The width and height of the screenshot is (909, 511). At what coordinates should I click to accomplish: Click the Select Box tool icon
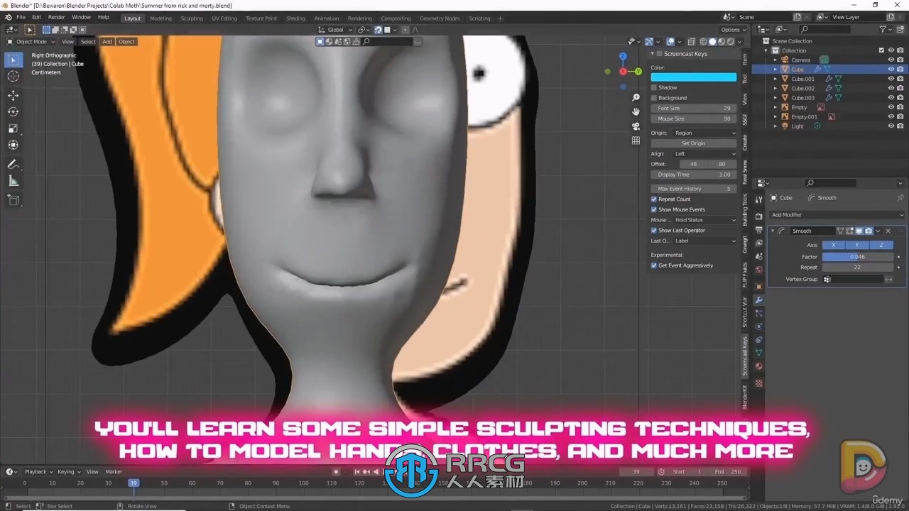click(13, 60)
